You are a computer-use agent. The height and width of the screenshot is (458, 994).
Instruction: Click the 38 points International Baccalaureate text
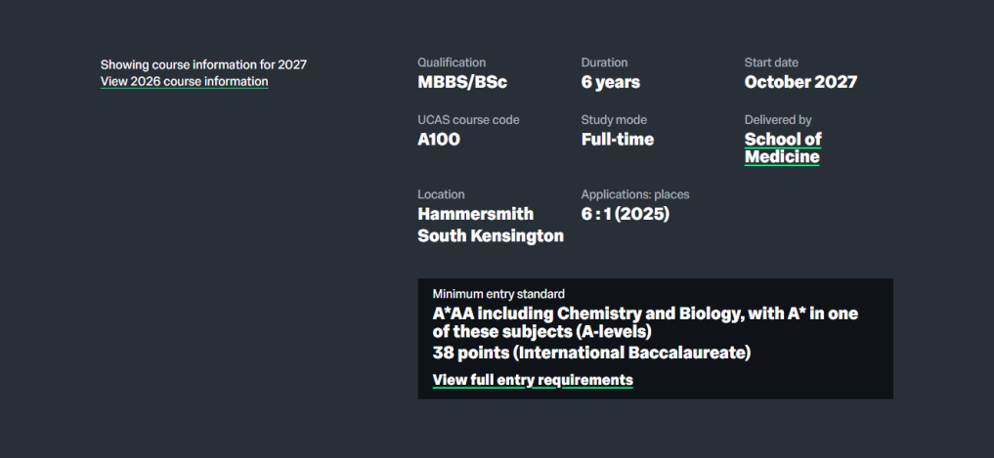point(591,353)
